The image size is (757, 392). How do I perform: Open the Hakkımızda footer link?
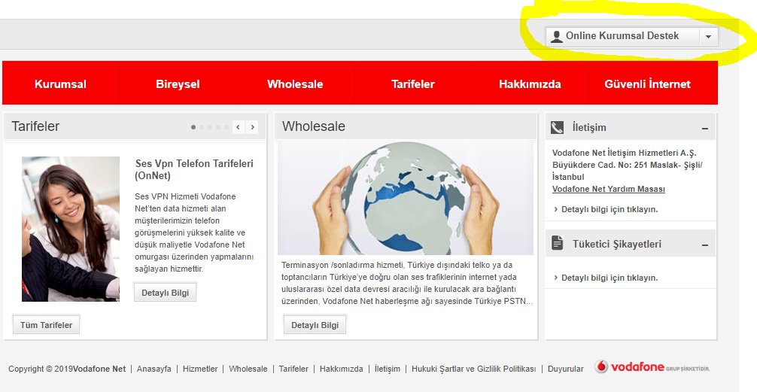342,369
